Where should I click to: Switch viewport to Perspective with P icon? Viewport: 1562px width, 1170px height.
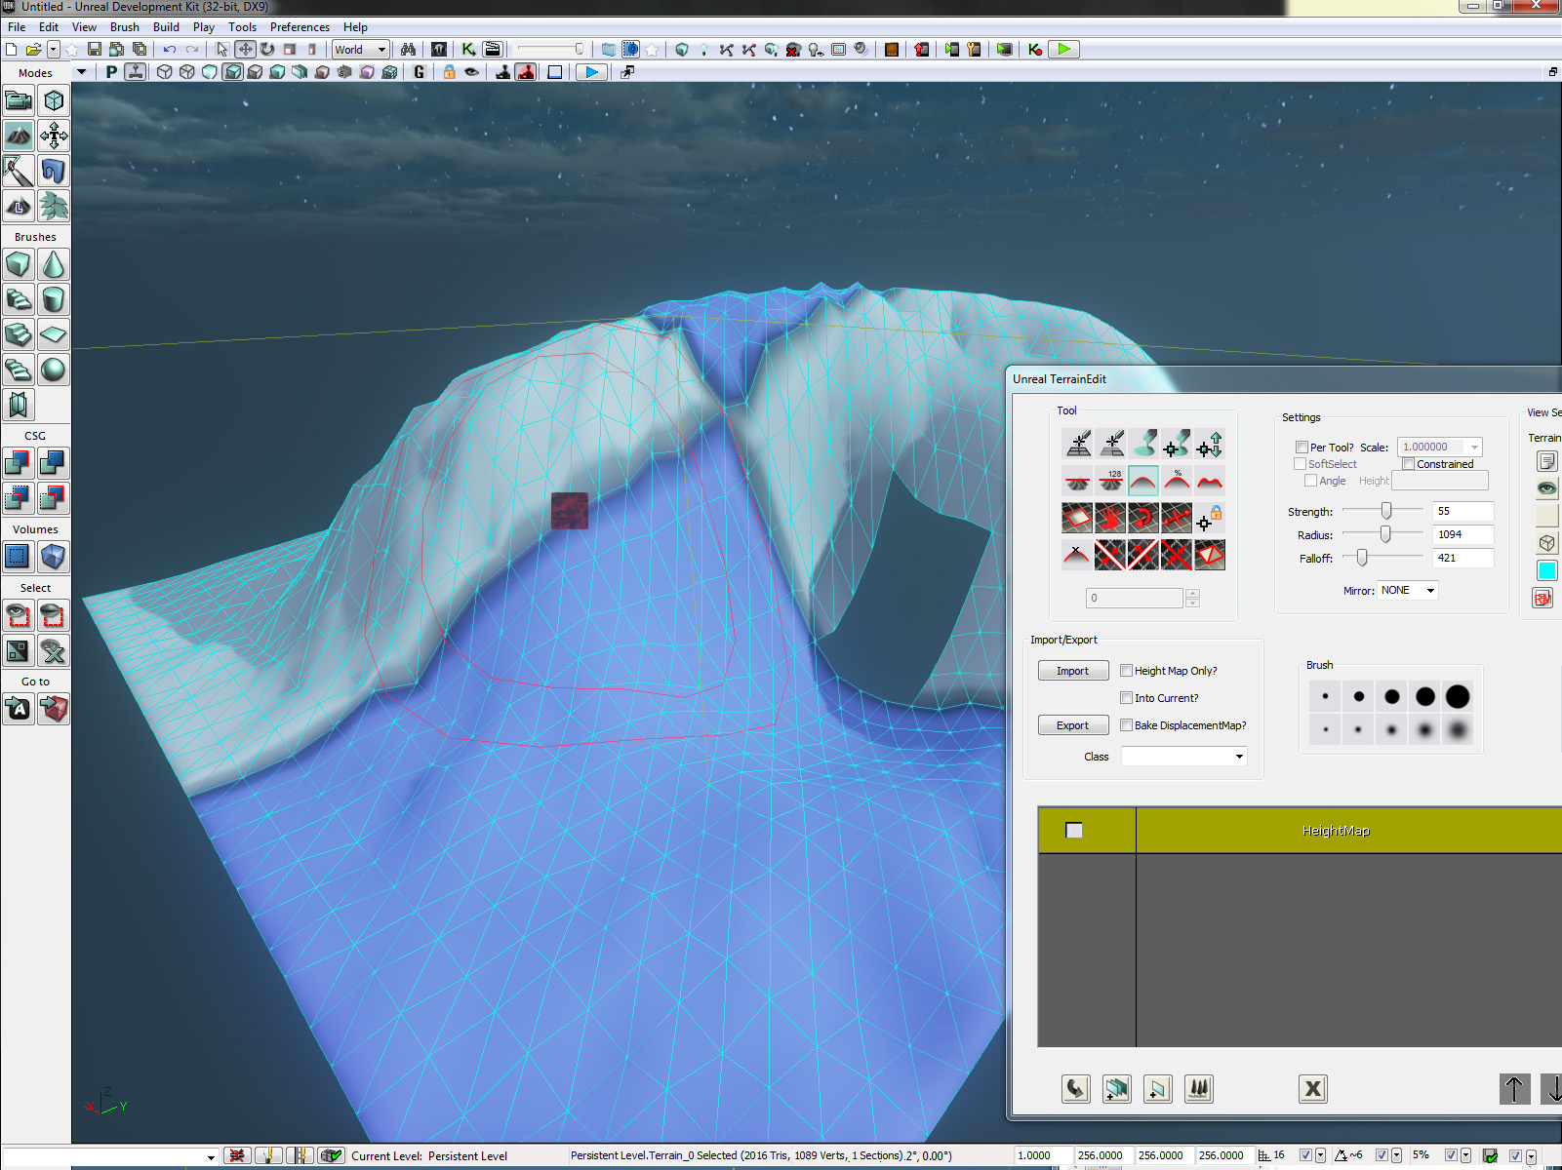click(x=111, y=72)
